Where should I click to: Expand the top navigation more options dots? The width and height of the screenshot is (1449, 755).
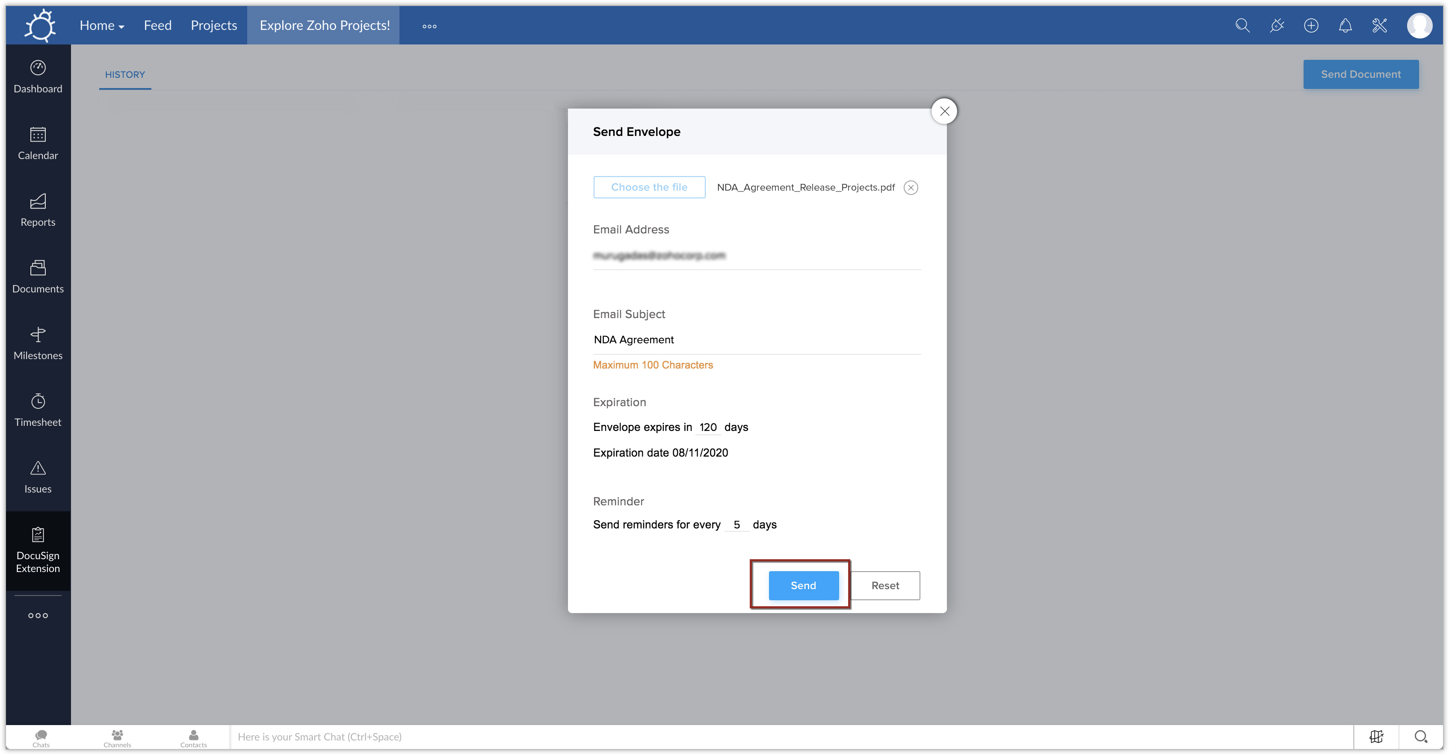(429, 26)
